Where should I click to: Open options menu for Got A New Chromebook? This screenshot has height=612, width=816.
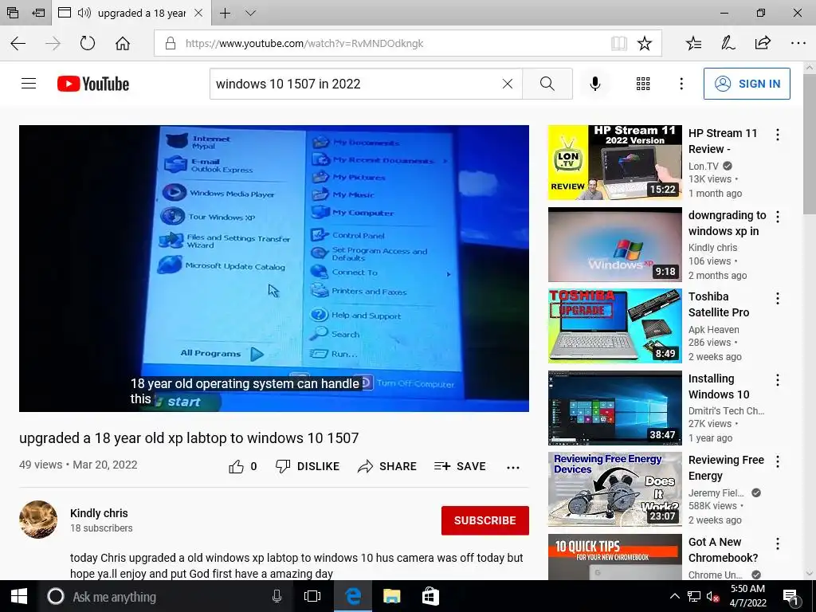click(778, 543)
